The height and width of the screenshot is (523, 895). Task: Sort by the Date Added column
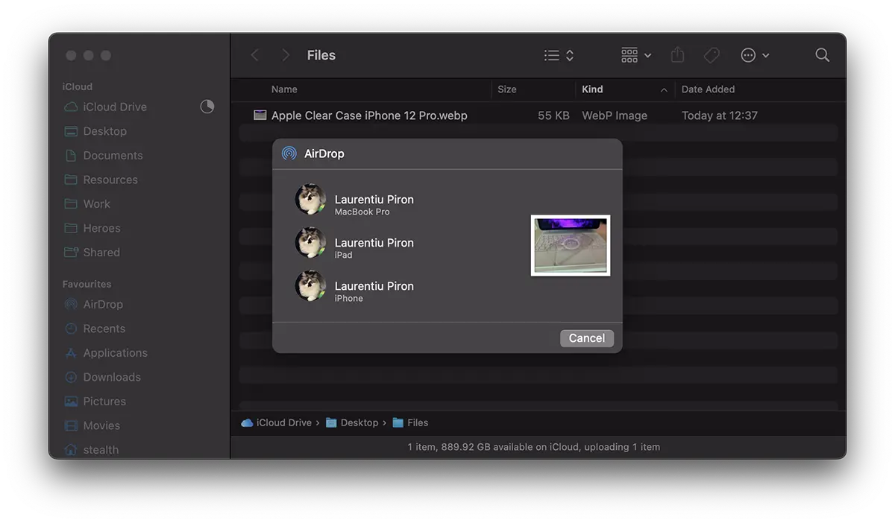tap(708, 89)
